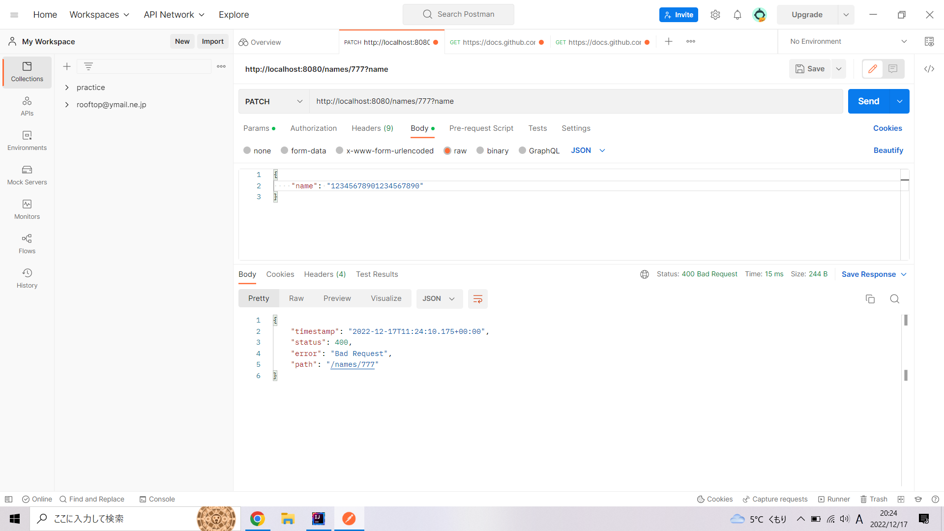Viewport: 944px width, 531px height.
Task: Show the request History panel
Action: coord(27,278)
